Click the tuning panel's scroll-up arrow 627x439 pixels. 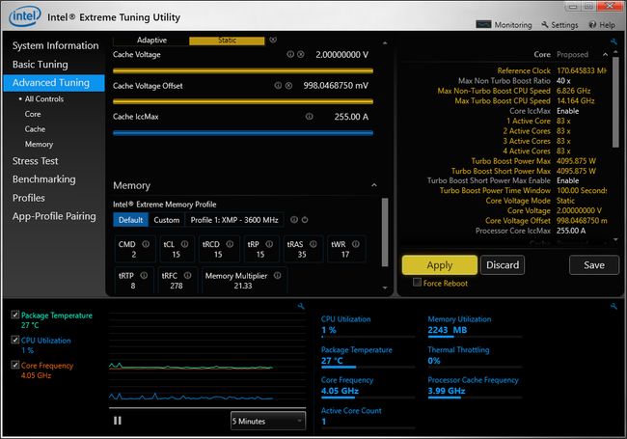tap(385, 42)
